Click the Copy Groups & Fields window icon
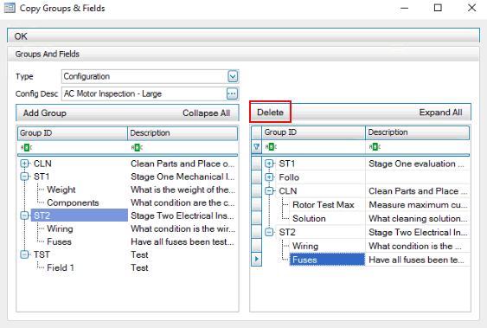 click(10, 8)
